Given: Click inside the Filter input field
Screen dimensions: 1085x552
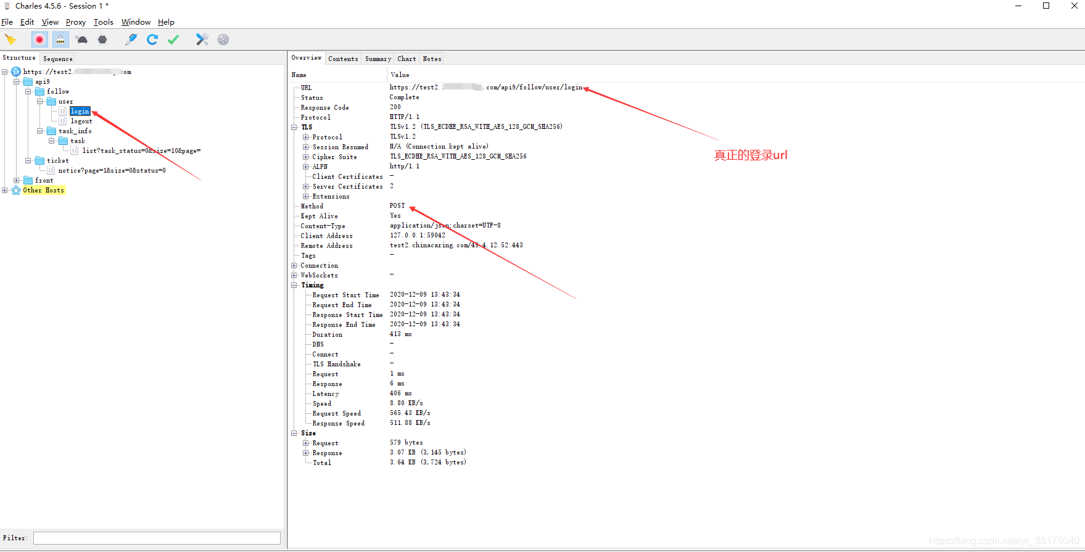Looking at the screenshot, I should [x=157, y=538].
